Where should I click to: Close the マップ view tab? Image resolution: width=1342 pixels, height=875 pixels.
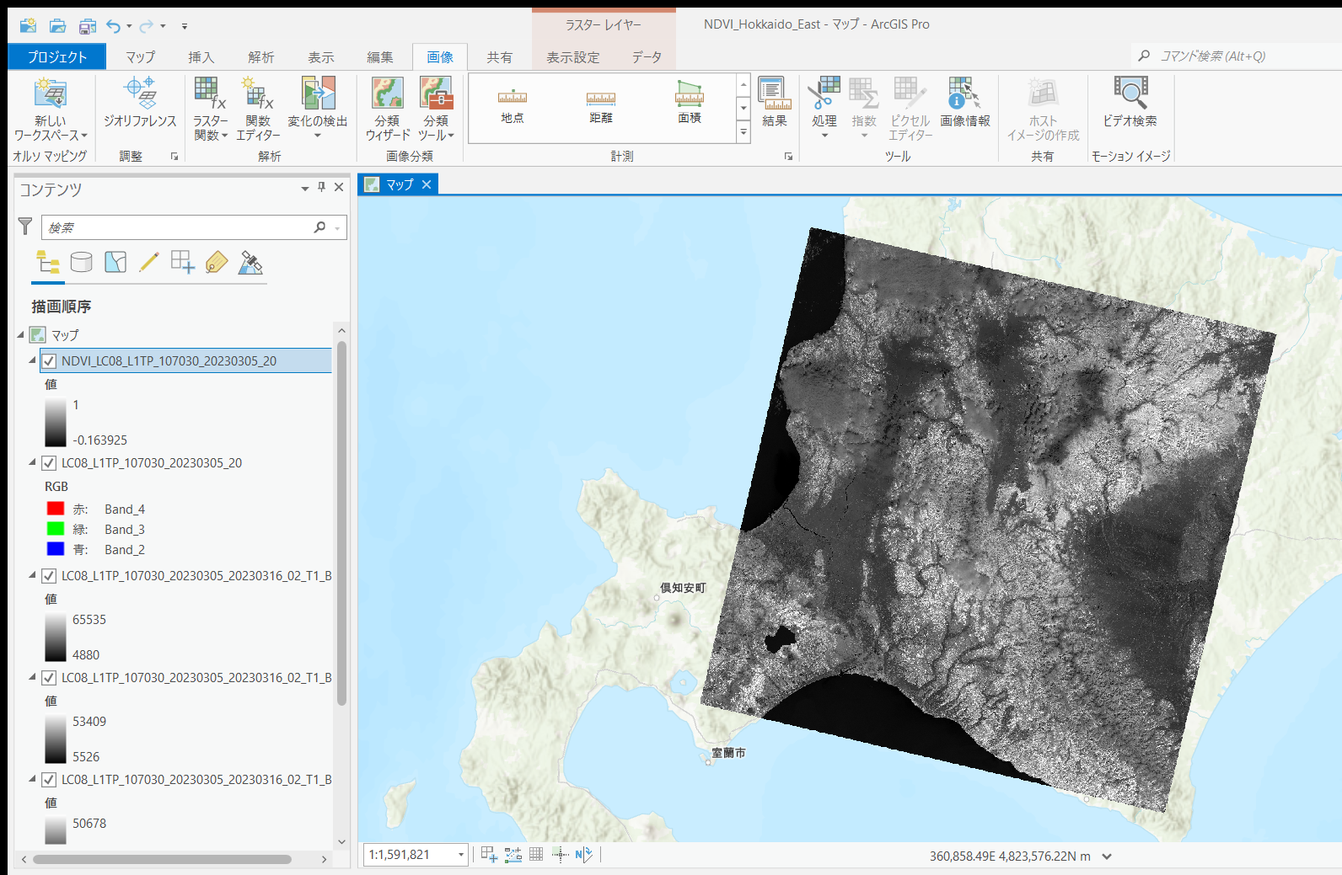point(427,184)
